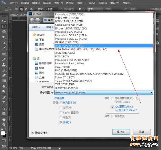Open the 文件(F) menu

13,3
